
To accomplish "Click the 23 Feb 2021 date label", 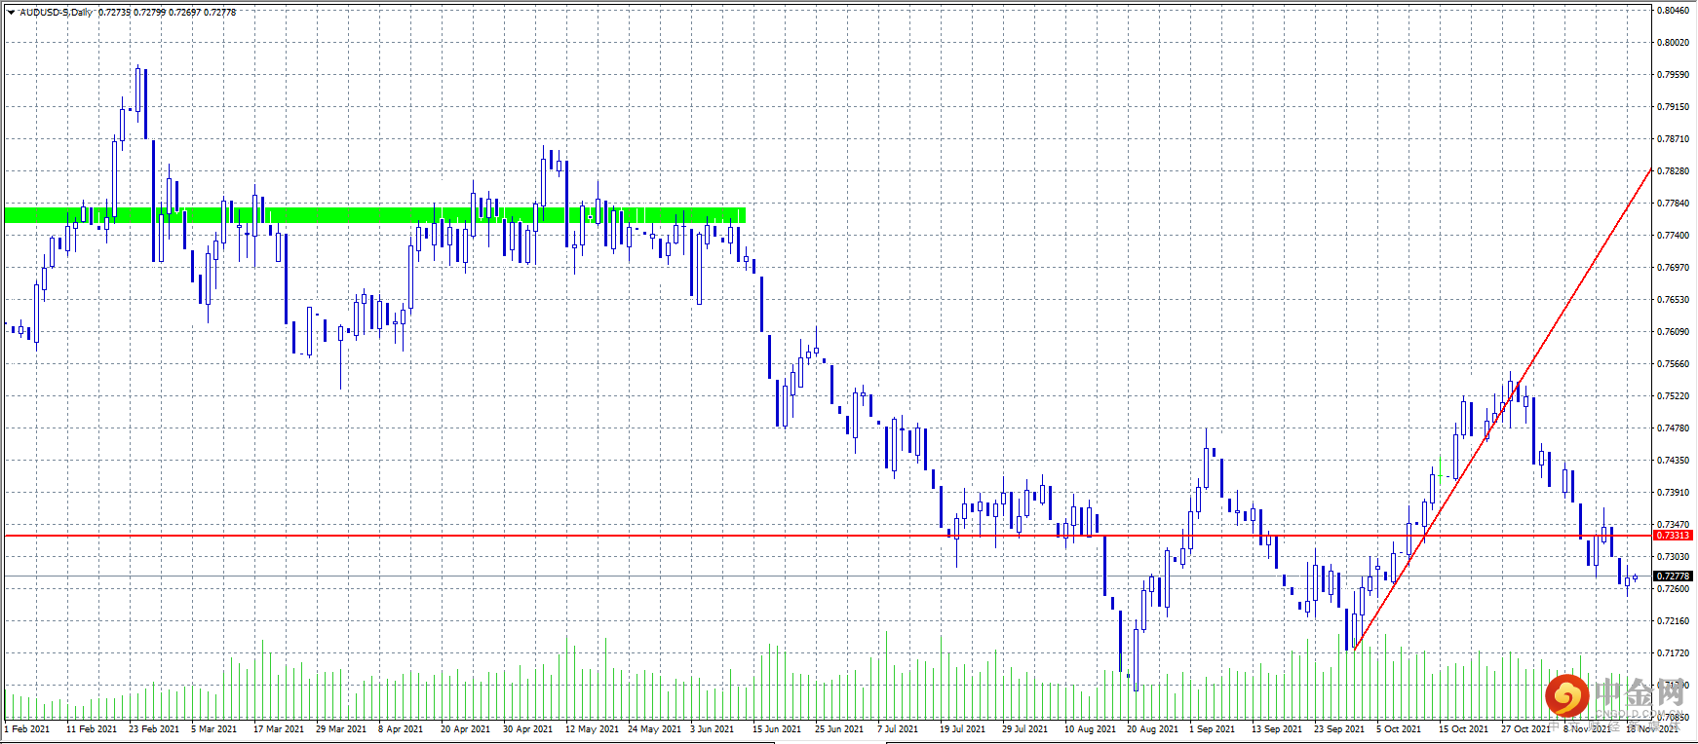I will coord(154,728).
